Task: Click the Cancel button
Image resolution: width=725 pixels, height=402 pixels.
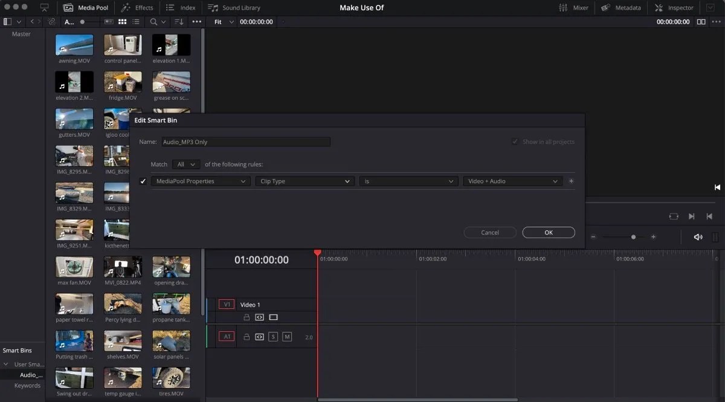Action: pyautogui.click(x=489, y=232)
